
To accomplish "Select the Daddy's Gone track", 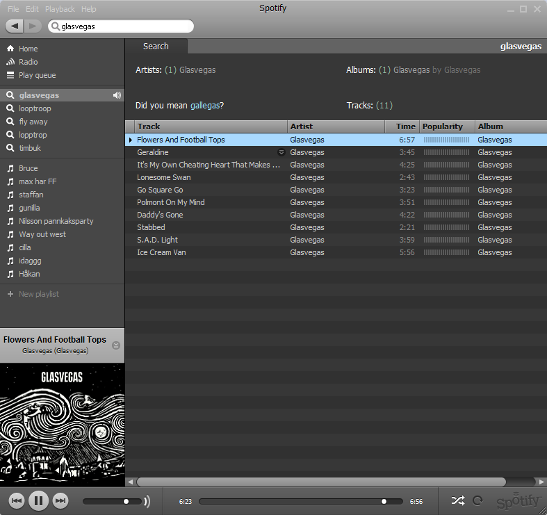I will (x=336, y=215).
